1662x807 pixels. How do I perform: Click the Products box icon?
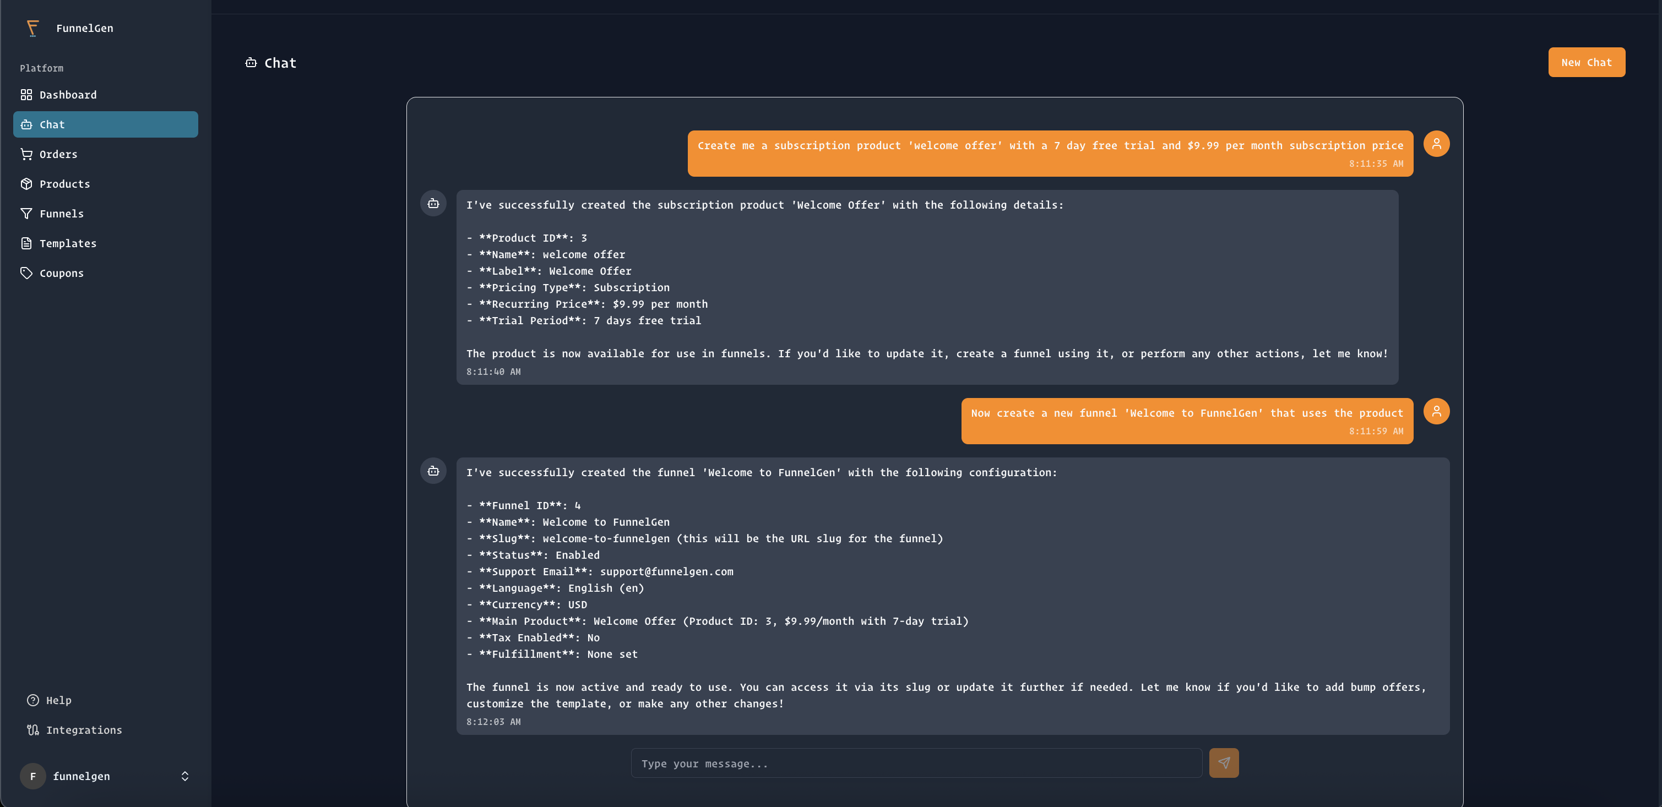(x=26, y=184)
